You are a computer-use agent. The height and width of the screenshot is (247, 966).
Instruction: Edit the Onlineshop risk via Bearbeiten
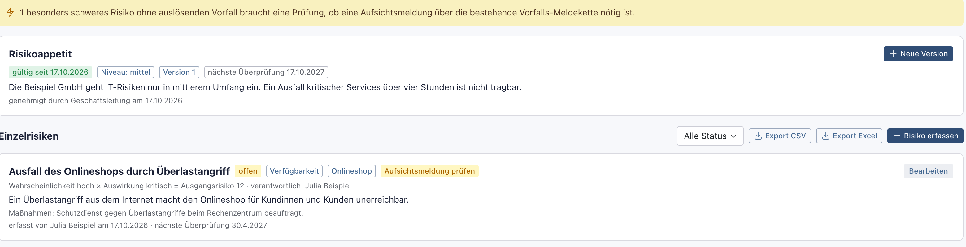click(928, 171)
